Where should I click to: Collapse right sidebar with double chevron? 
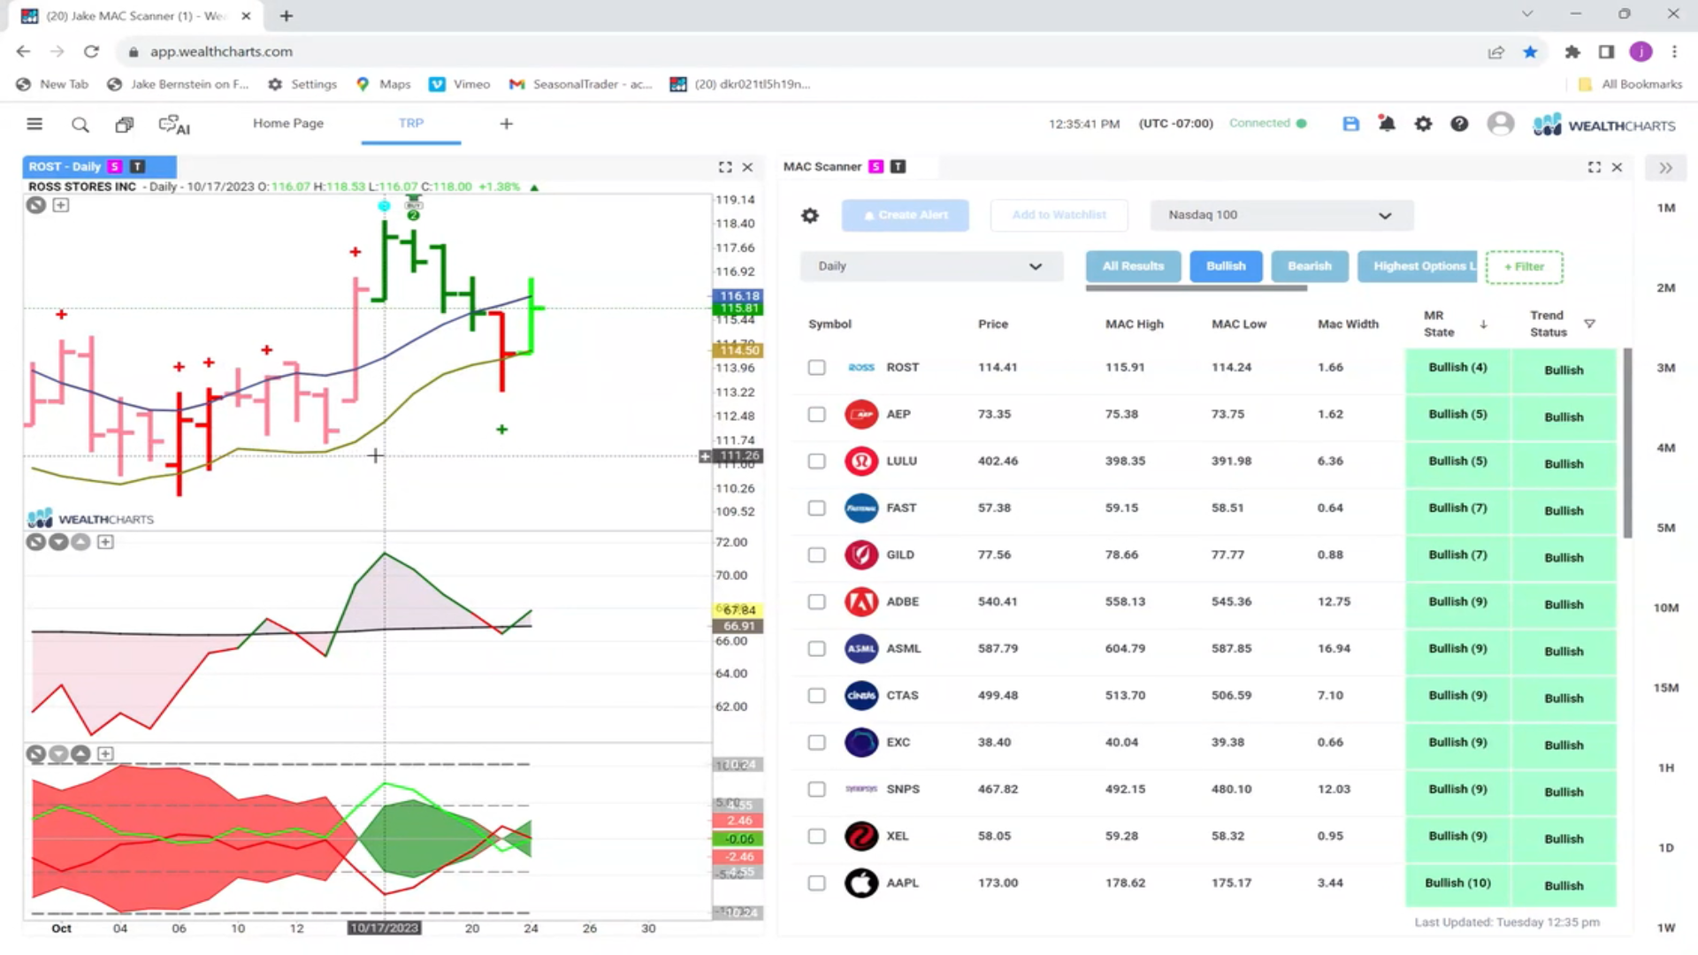(x=1666, y=168)
